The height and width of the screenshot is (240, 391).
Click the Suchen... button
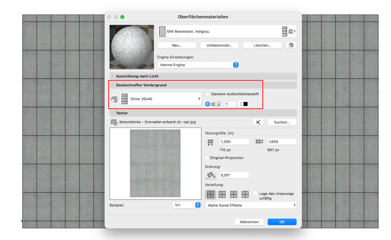click(x=282, y=122)
